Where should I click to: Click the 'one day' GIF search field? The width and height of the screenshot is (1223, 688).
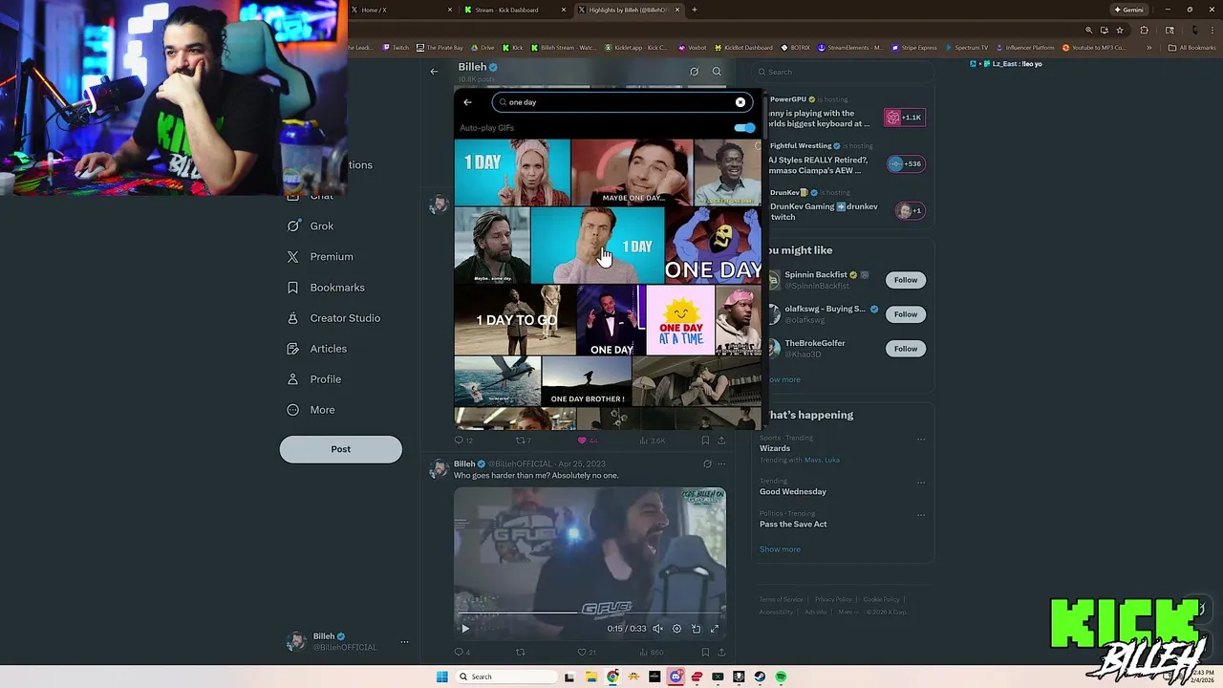tap(622, 102)
